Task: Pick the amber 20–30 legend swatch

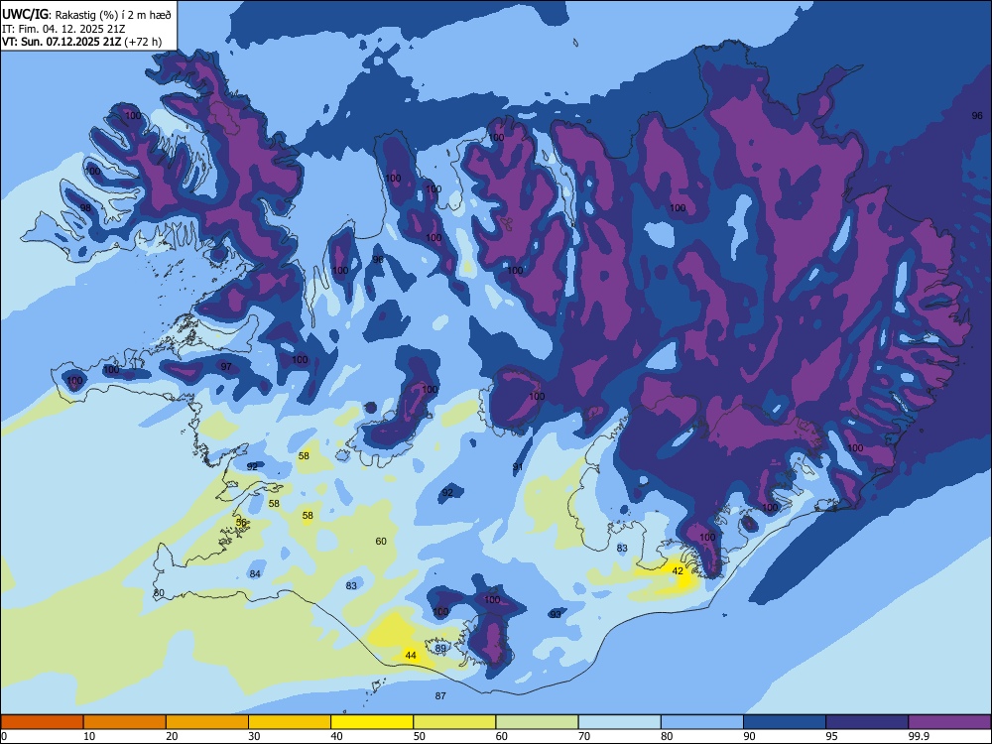Action: pyautogui.click(x=207, y=722)
